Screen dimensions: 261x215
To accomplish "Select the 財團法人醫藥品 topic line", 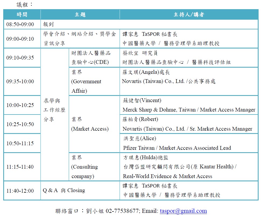I will (x=91, y=53).
